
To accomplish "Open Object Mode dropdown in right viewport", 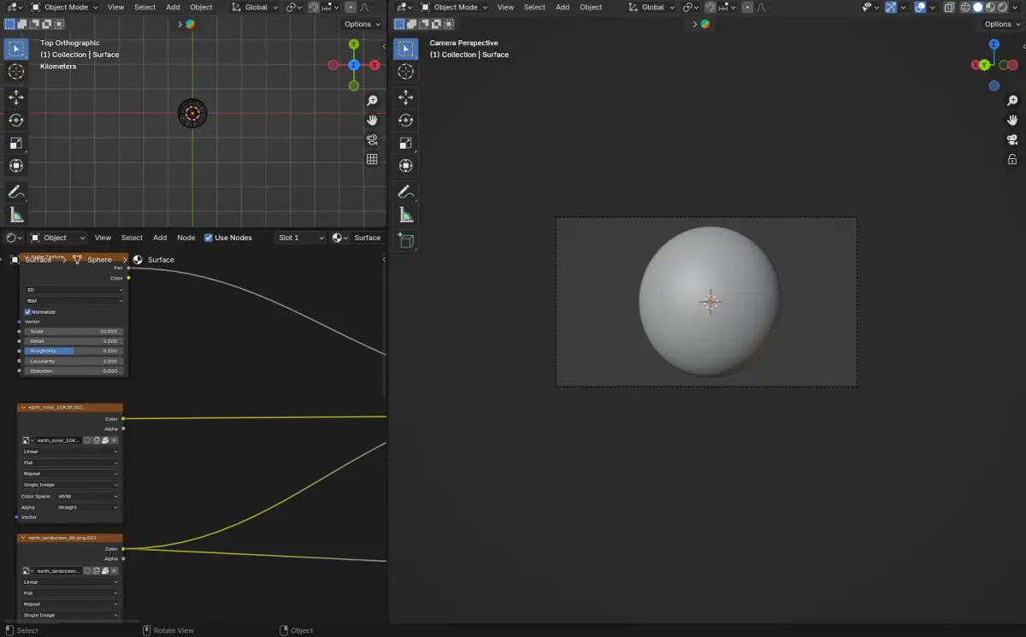I will 454,7.
